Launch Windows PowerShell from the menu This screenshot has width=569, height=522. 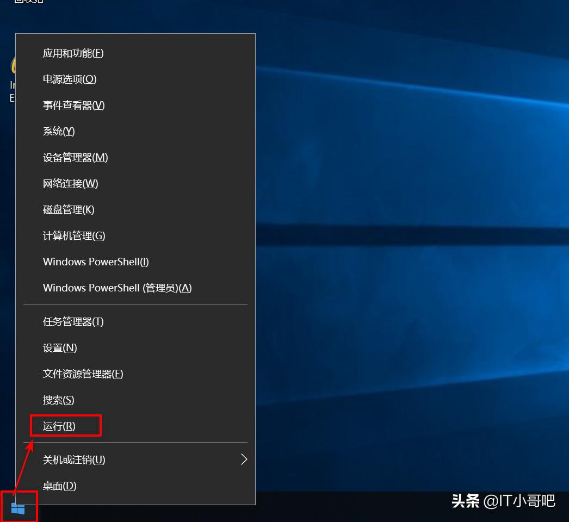(x=96, y=262)
